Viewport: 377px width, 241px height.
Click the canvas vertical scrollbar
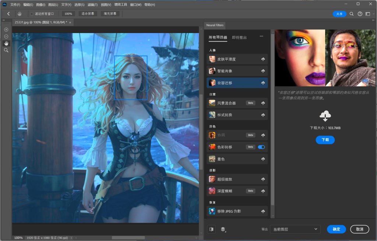coord(201,132)
